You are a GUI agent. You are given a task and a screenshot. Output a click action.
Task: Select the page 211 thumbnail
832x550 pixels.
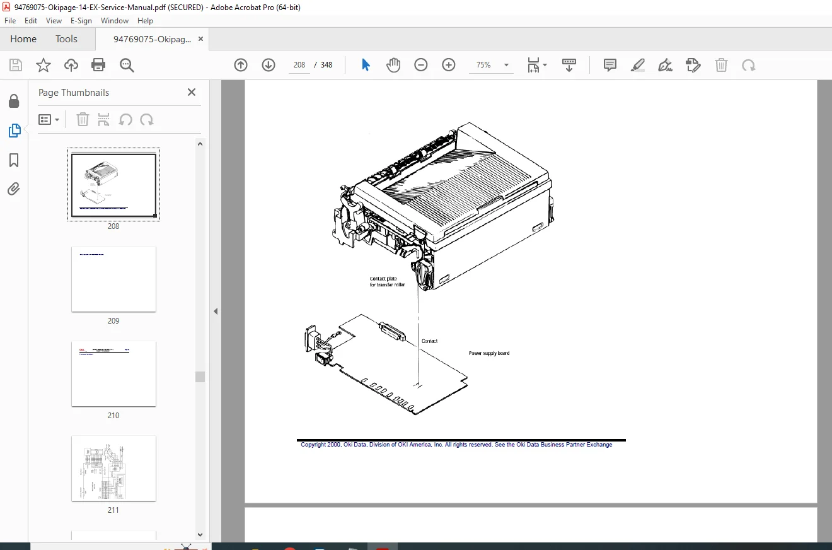[113, 469]
